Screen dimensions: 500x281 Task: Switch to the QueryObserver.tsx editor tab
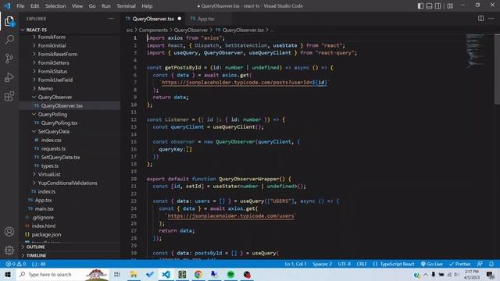(153, 19)
